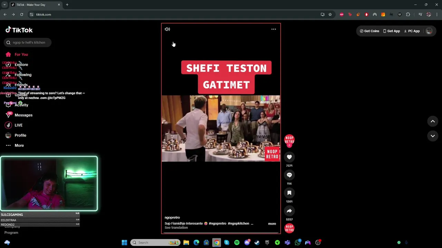Open Microsoft Teams from the taskbar
The height and width of the screenshot is (248, 442).
[x=287, y=242]
